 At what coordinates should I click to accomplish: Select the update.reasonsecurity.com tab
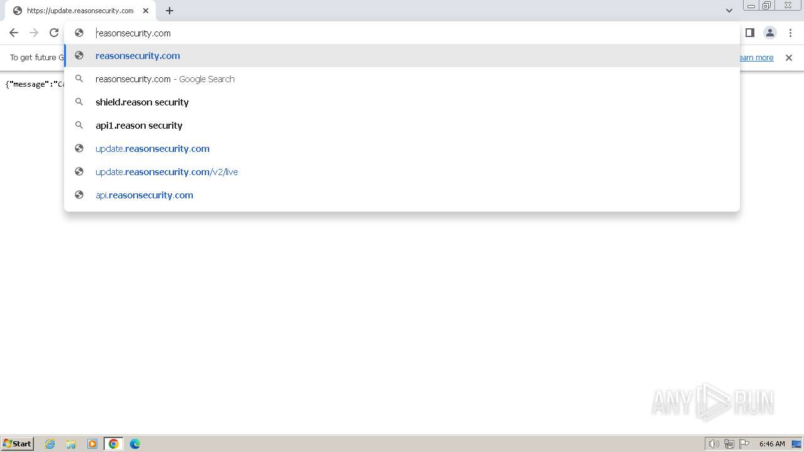click(x=80, y=11)
